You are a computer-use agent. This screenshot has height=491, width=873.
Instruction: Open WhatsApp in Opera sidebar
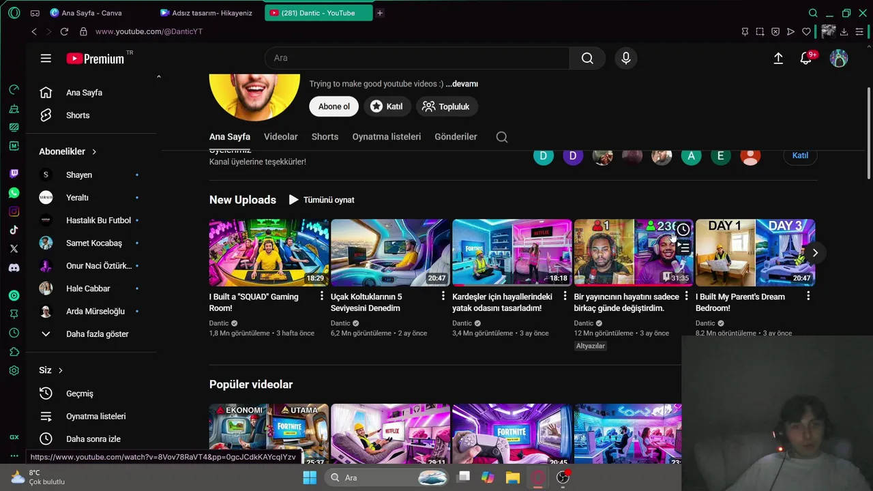(14, 193)
